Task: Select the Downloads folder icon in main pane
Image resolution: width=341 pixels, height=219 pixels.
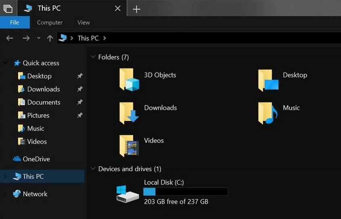Action: [x=129, y=113]
